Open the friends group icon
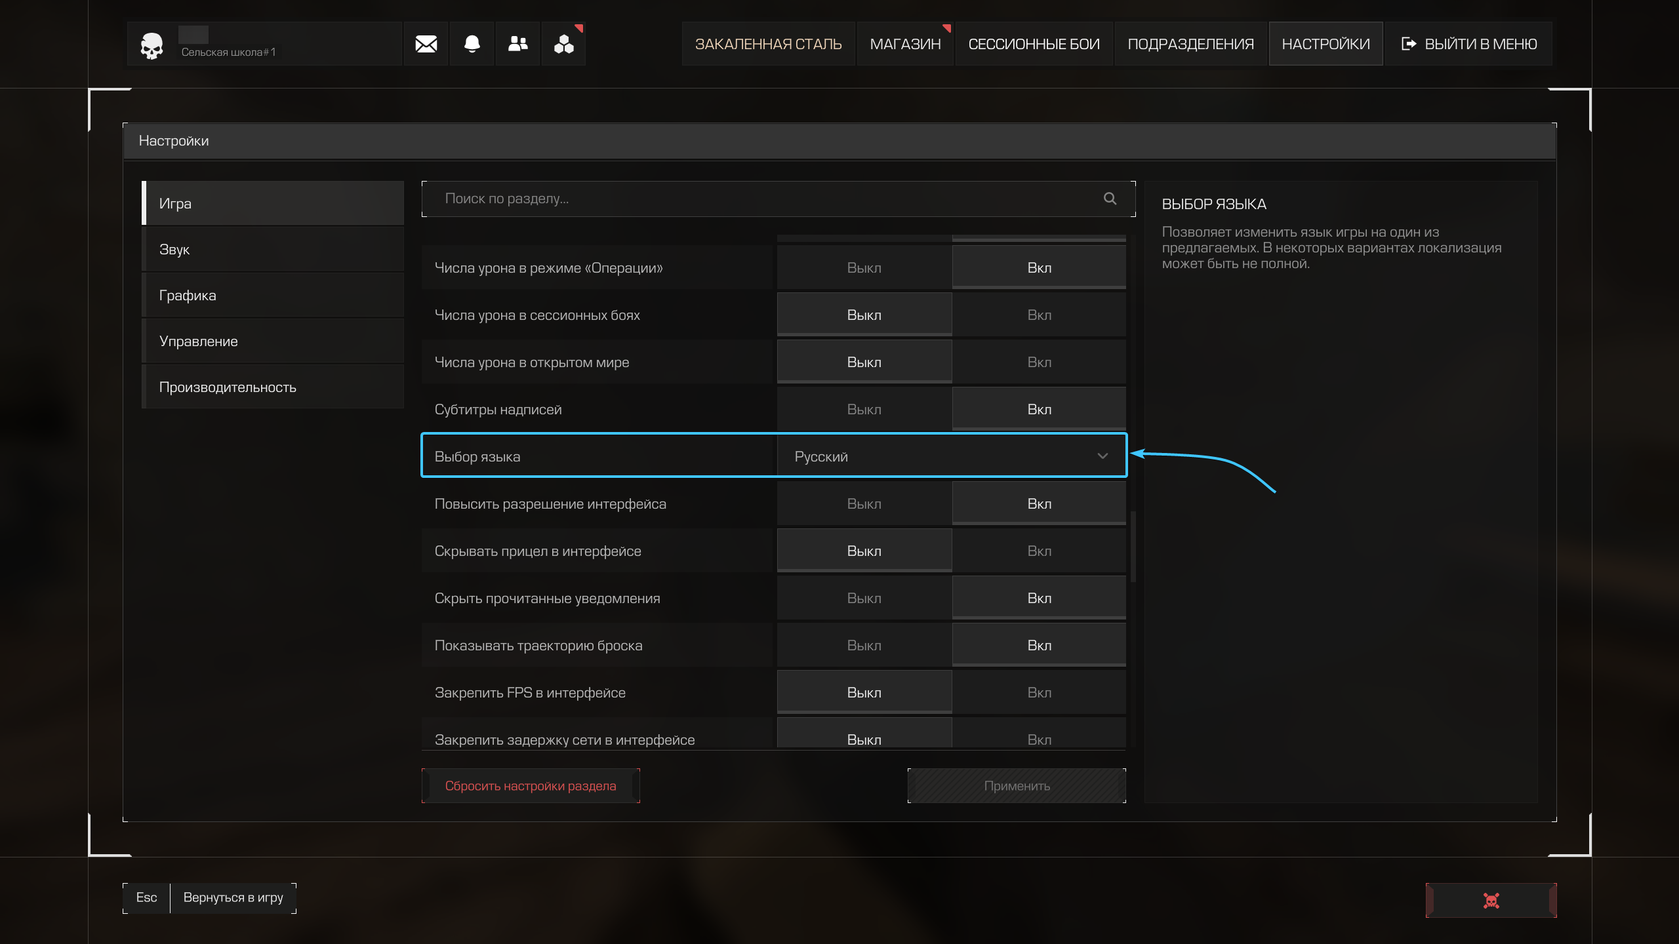Screen dimensions: 1679x944 click(x=517, y=44)
